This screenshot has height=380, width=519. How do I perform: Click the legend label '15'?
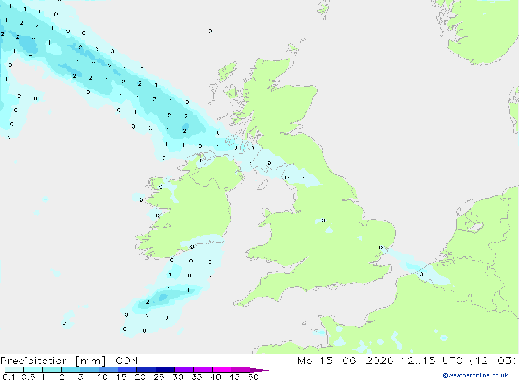pyautogui.click(x=121, y=377)
